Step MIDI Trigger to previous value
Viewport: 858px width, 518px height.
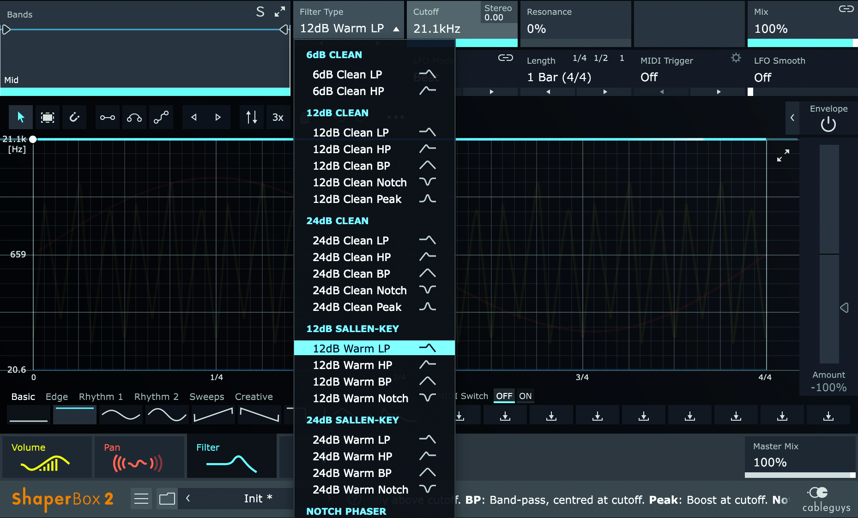662,92
